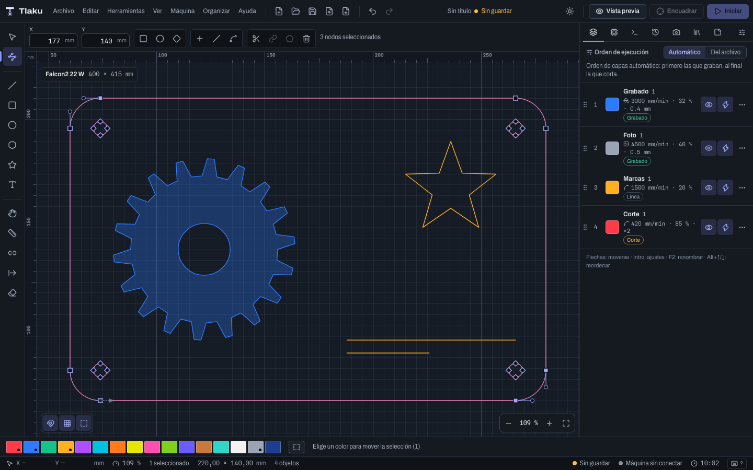
Task: Click the Encuadrar button
Action: pos(677,11)
